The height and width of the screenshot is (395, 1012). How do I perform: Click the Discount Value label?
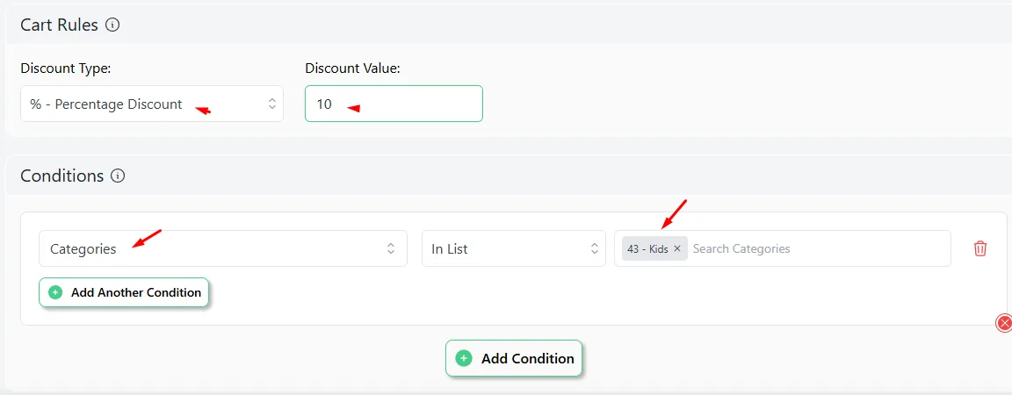[x=352, y=68]
